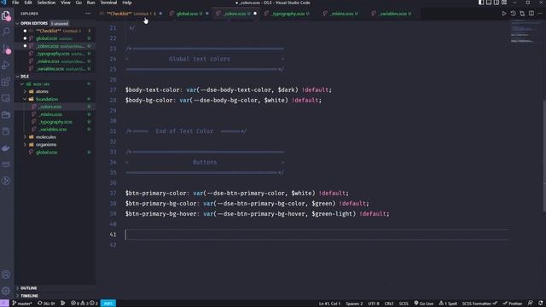The height and width of the screenshot is (307, 546).
Task: Click Prettier in status bar
Action: point(513,304)
